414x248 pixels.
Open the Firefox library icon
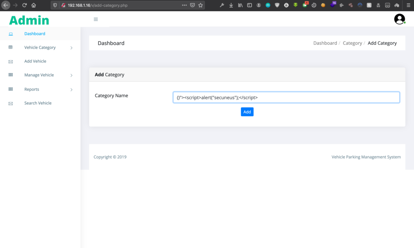240,5
